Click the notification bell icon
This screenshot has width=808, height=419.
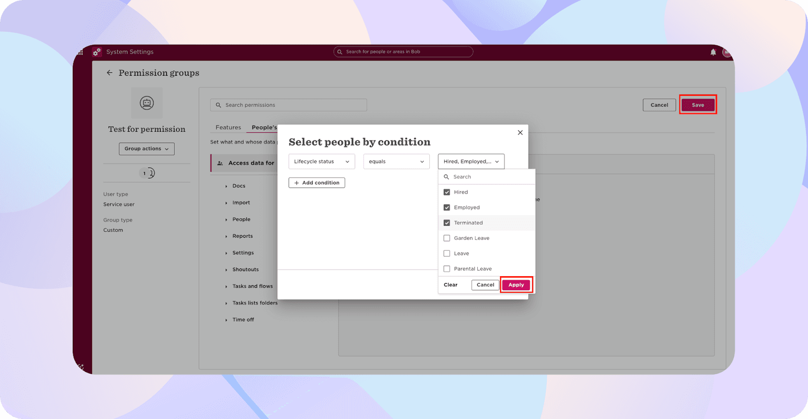tap(713, 52)
